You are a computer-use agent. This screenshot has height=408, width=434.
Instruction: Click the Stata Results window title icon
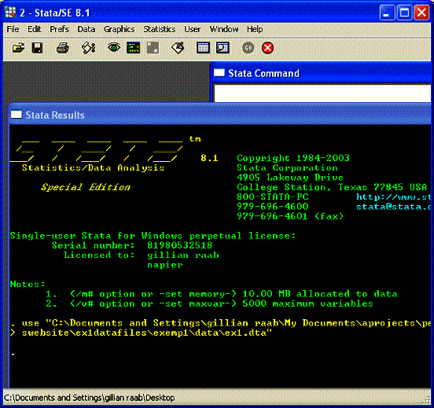click(x=16, y=115)
